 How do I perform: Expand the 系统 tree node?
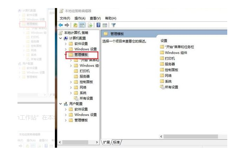(x=71, y=93)
